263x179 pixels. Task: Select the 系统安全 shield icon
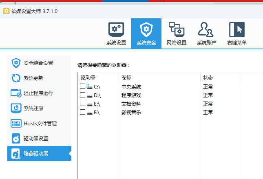[x=146, y=30]
